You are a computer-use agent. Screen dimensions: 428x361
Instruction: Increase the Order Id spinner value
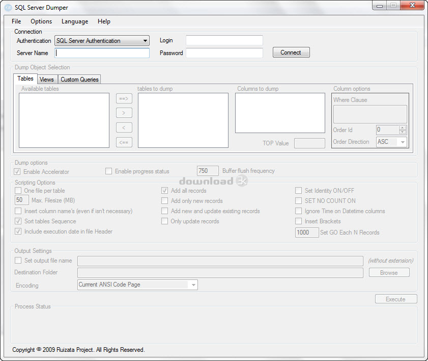(403, 128)
